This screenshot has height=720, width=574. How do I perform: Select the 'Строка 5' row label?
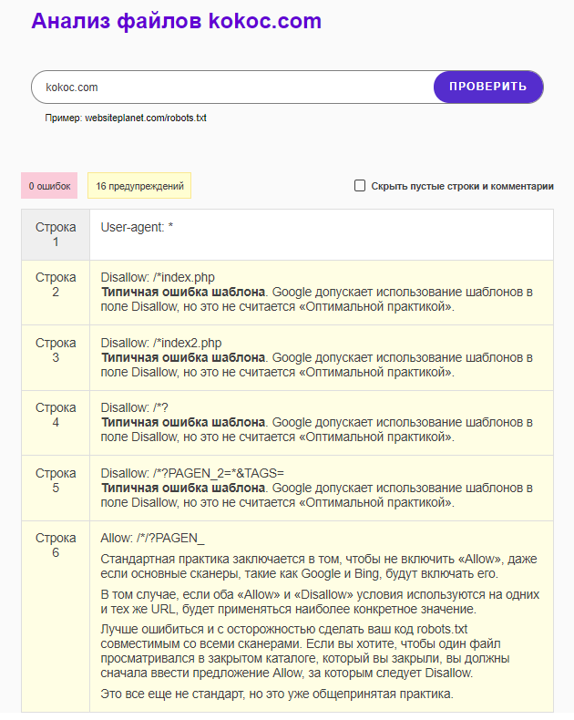56,481
